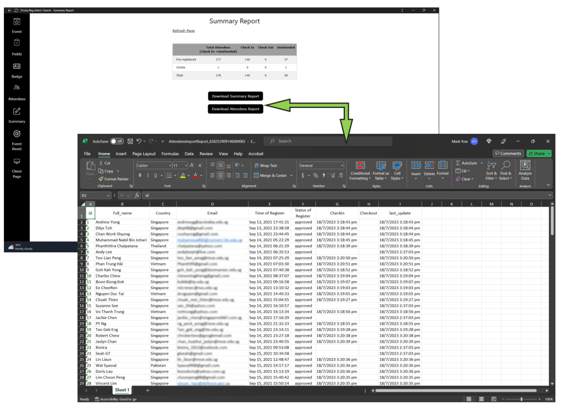Open the Number format General dropdown
Viewport: 564px width, 412px height.
coord(341,166)
